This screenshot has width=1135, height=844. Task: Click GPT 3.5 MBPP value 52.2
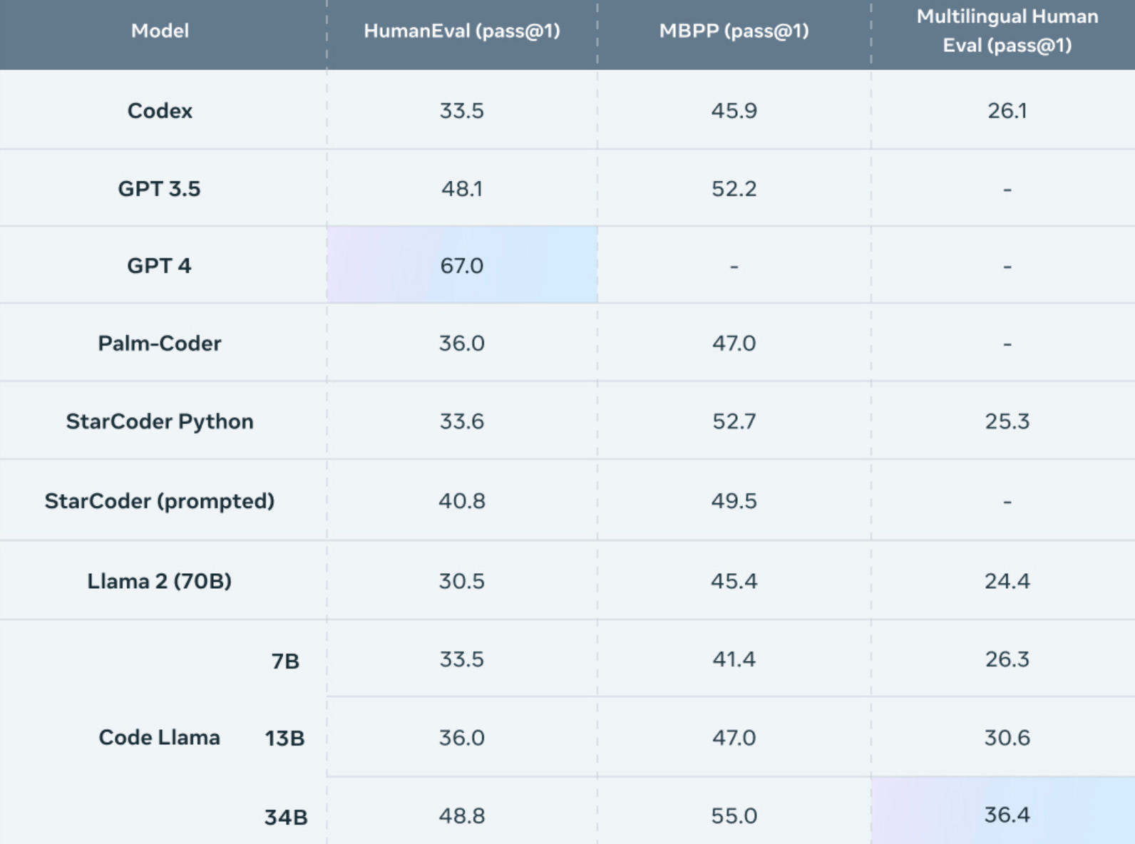click(x=734, y=188)
